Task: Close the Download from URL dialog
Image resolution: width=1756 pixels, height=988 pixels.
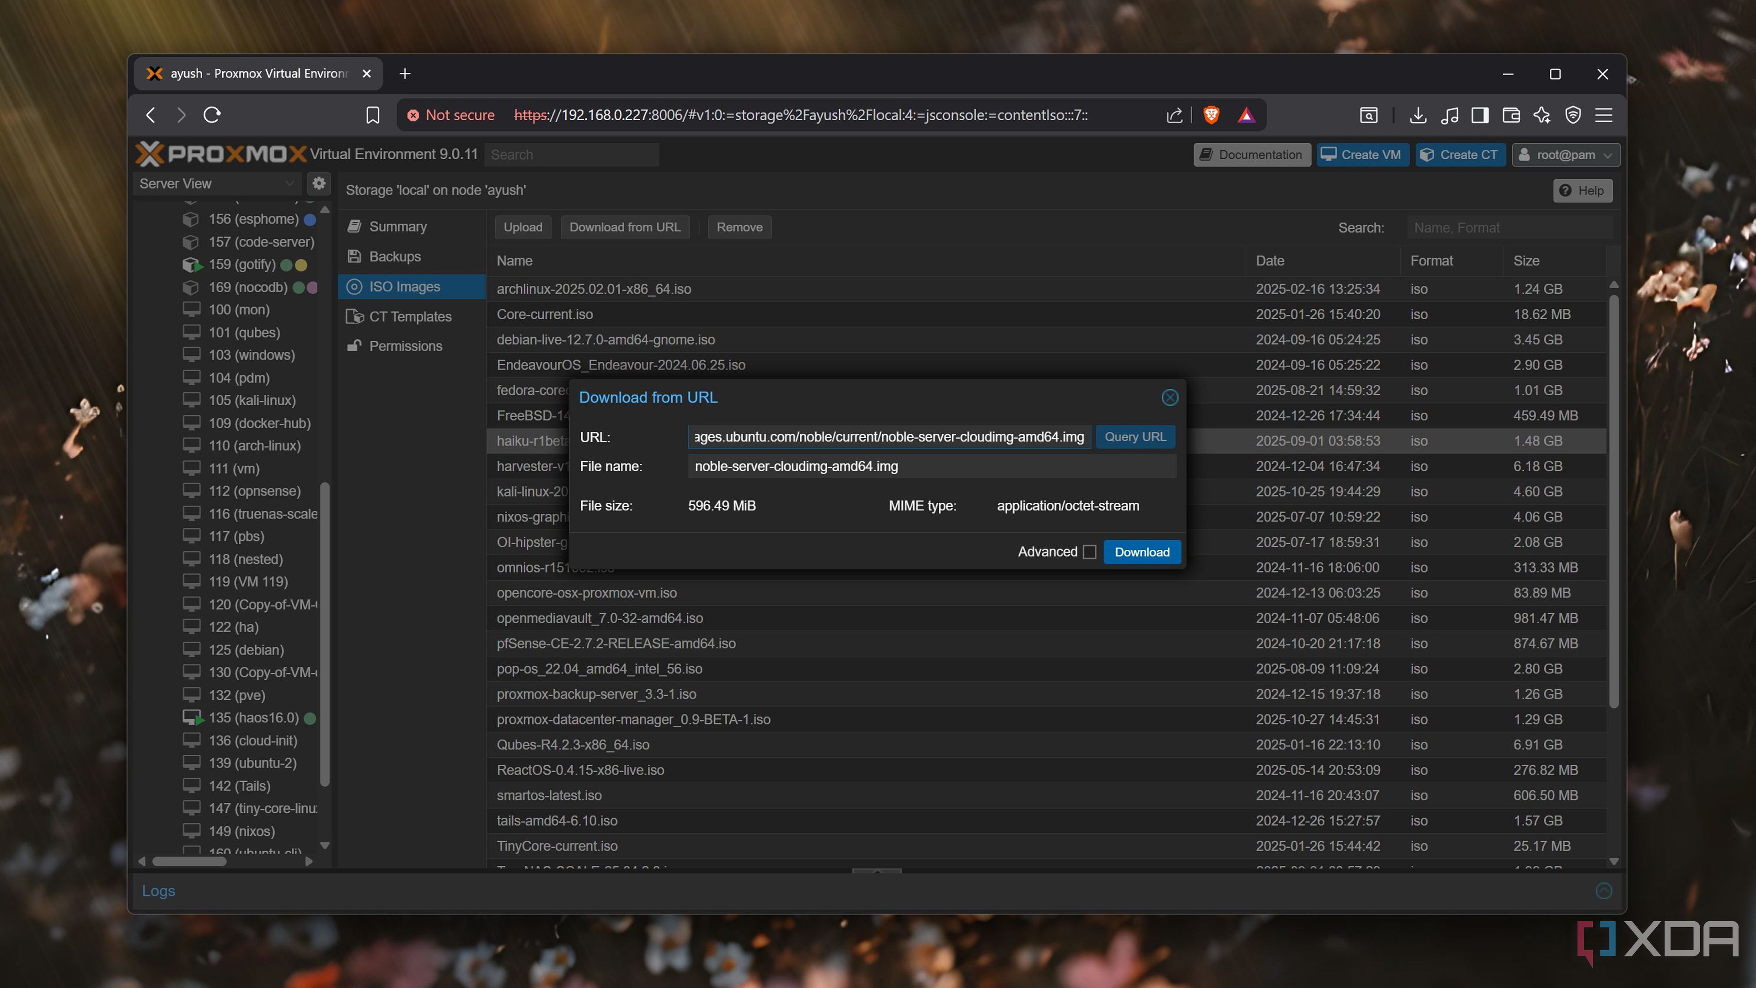Action: point(1170,397)
